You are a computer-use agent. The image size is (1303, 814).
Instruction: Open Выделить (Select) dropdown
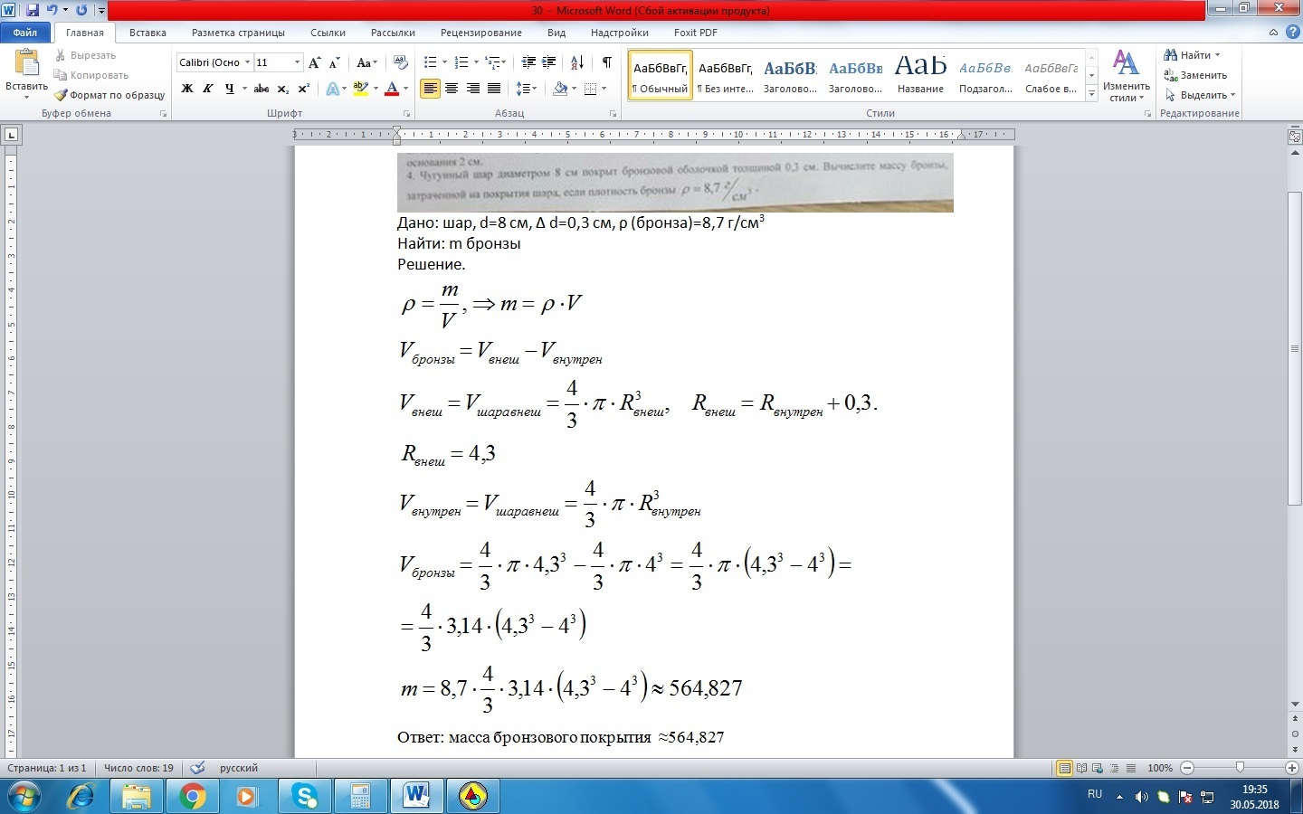point(1200,95)
